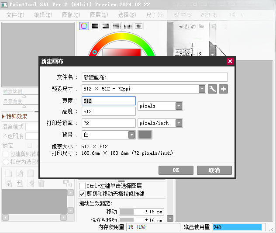This screenshot has height=233, width=276.
Task: Click the 像素大小 value 512 × 512
Action: click(x=94, y=146)
